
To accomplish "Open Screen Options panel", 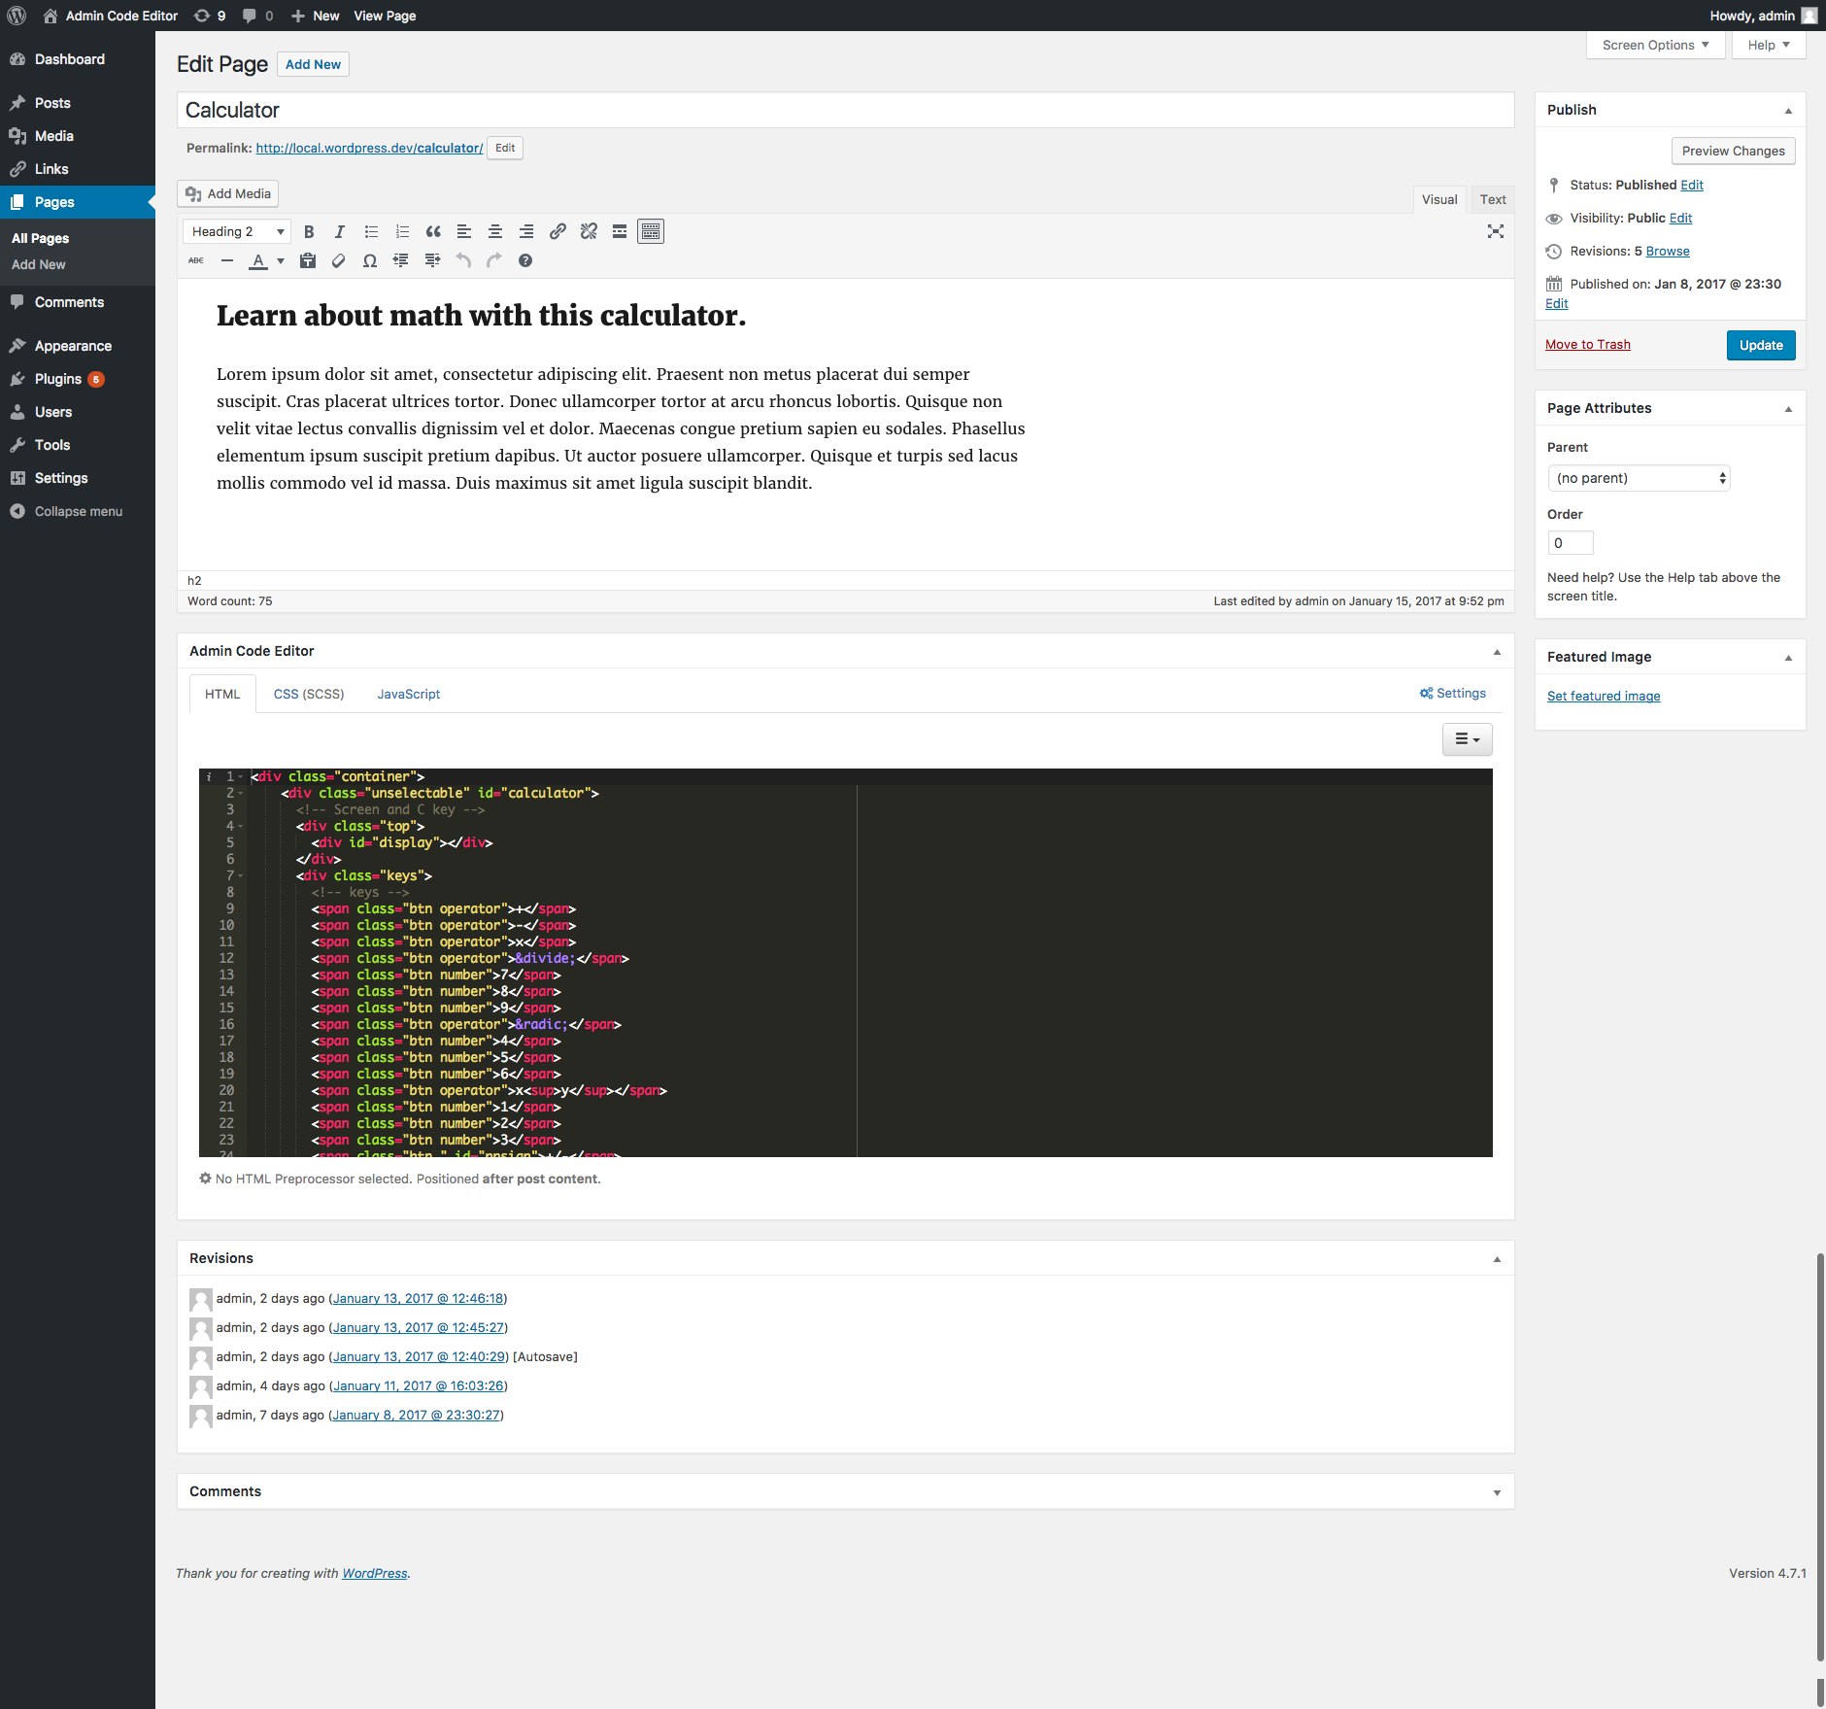I will [1654, 45].
